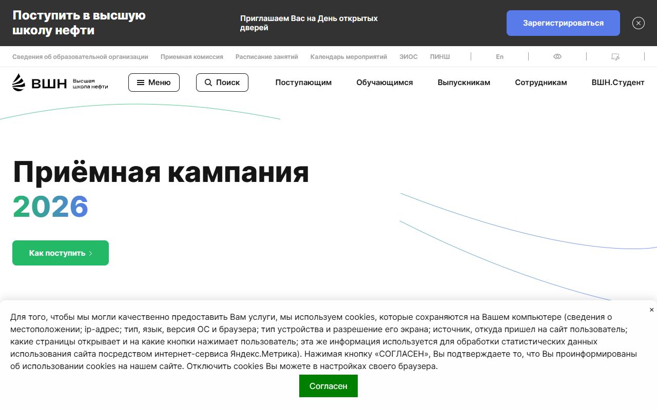
Task: Click the Высшая школа нефти logo caption
Action: coord(90,84)
